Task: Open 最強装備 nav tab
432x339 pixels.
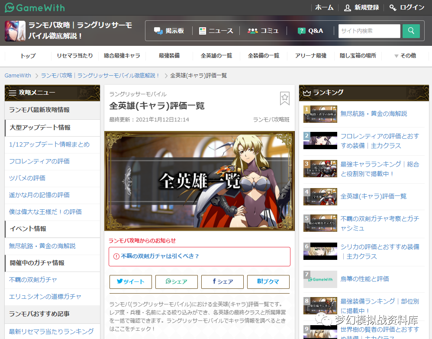Action: pos(169,56)
